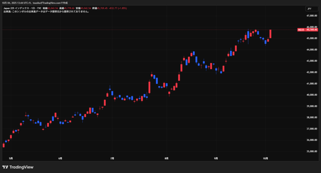Click the 45,769.45 current price label
The height and width of the screenshot is (173, 321).
click(x=312, y=29)
